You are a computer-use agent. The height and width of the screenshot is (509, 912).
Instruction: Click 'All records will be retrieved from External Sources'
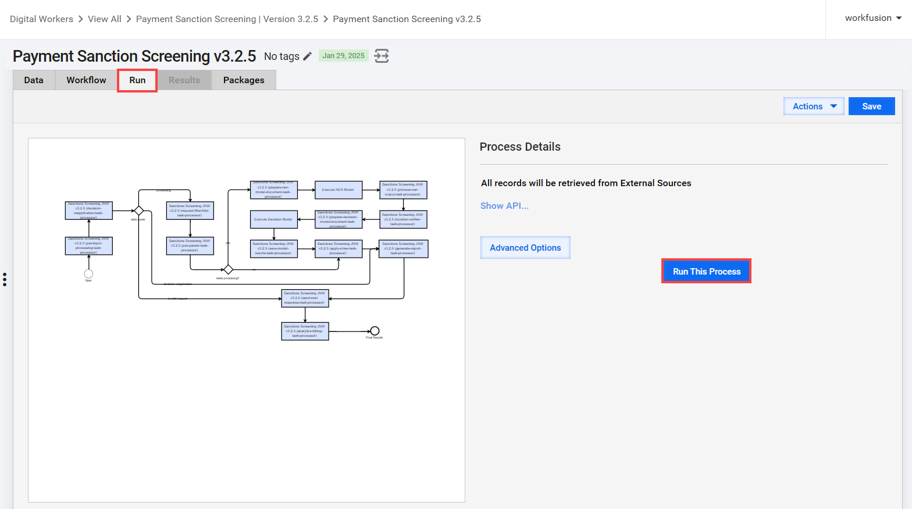[x=586, y=183]
